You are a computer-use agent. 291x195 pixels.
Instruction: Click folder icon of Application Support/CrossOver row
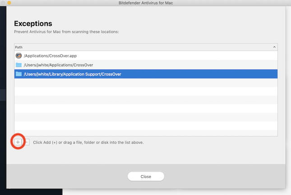point(18,74)
